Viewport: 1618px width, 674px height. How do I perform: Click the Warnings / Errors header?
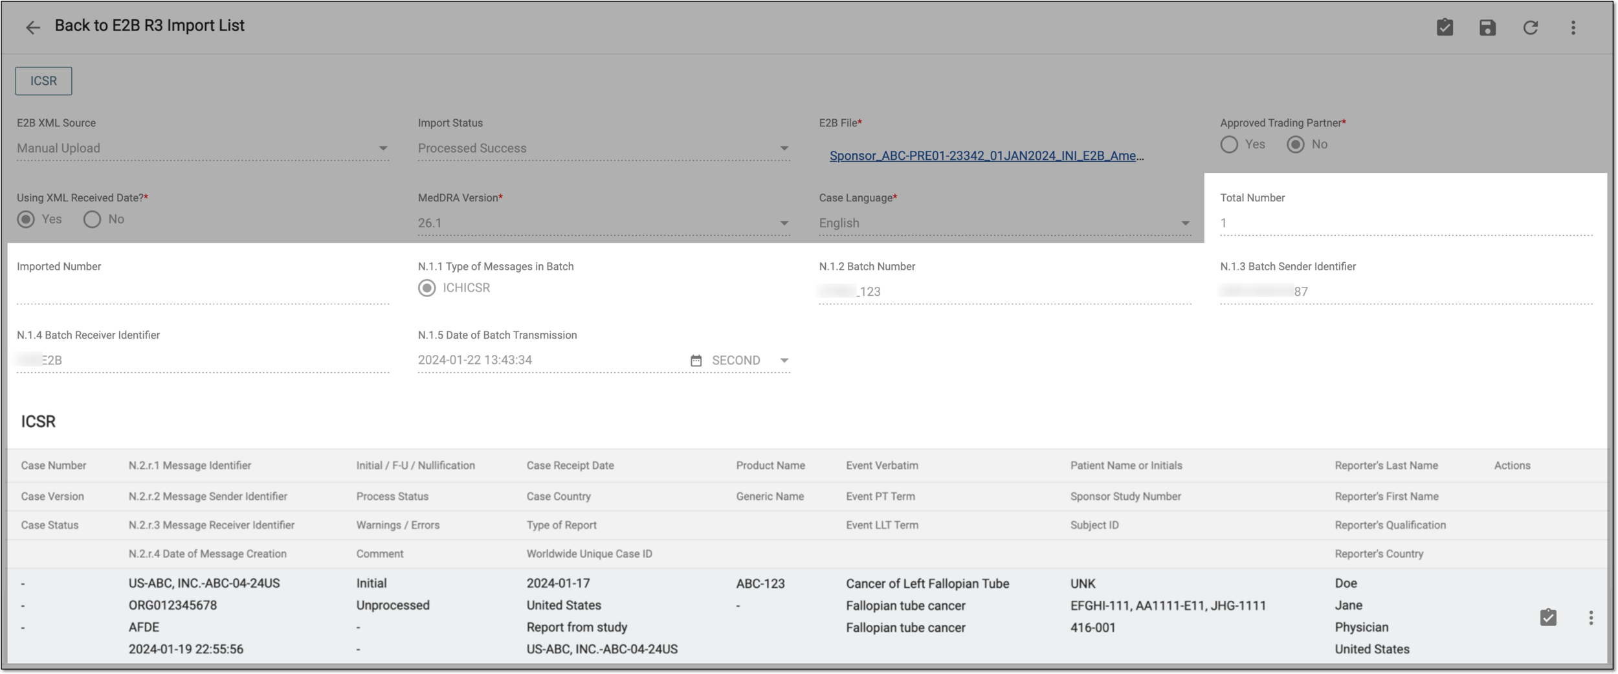pyautogui.click(x=397, y=525)
